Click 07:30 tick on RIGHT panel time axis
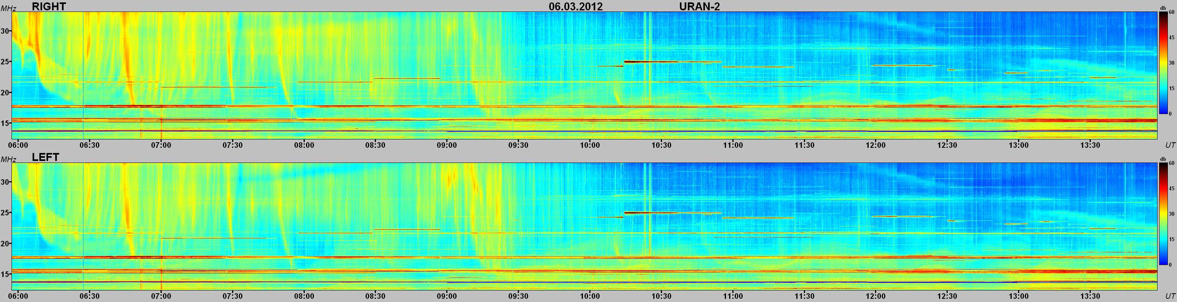 pyautogui.click(x=232, y=145)
